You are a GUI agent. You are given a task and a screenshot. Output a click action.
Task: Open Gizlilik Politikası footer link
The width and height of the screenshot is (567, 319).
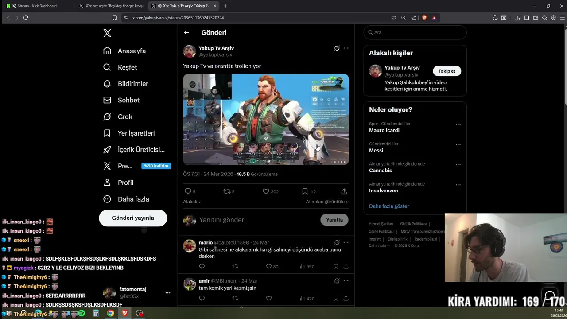click(x=413, y=224)
